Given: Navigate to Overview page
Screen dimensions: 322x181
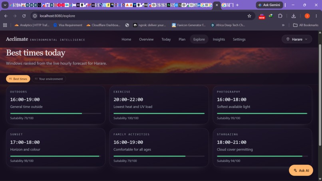Looking at the screenshot, I should click(146, 39).
